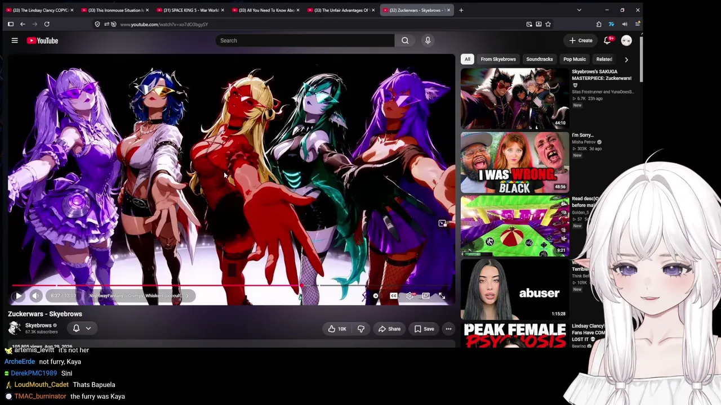Screen dimensions: 721x405
Task: Select the Related chip
Action: tap(604, 59)
